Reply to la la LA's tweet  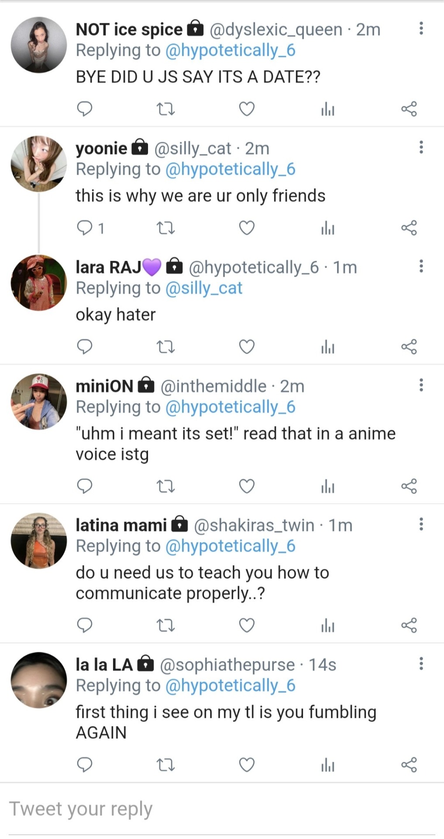[x=84, y=765]
